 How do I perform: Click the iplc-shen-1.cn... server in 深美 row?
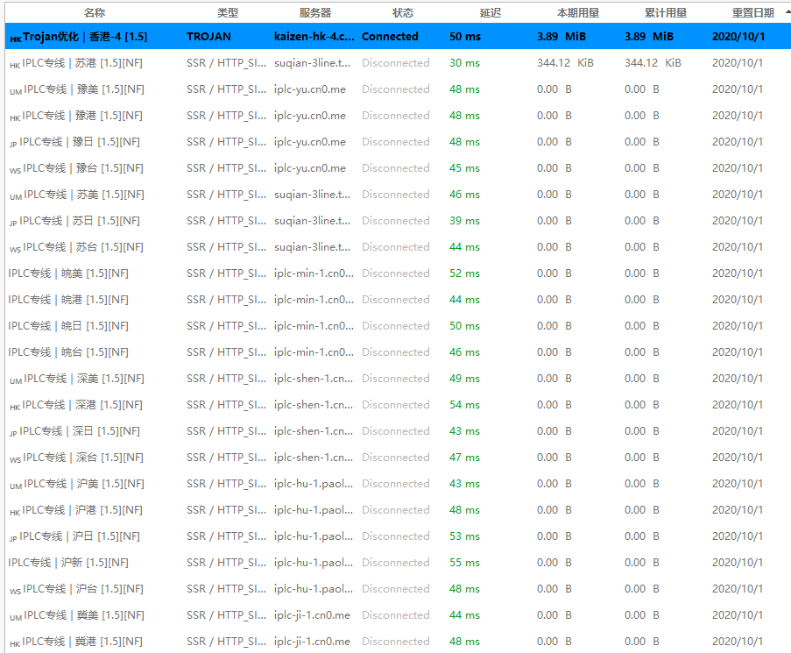click(314, 379)
